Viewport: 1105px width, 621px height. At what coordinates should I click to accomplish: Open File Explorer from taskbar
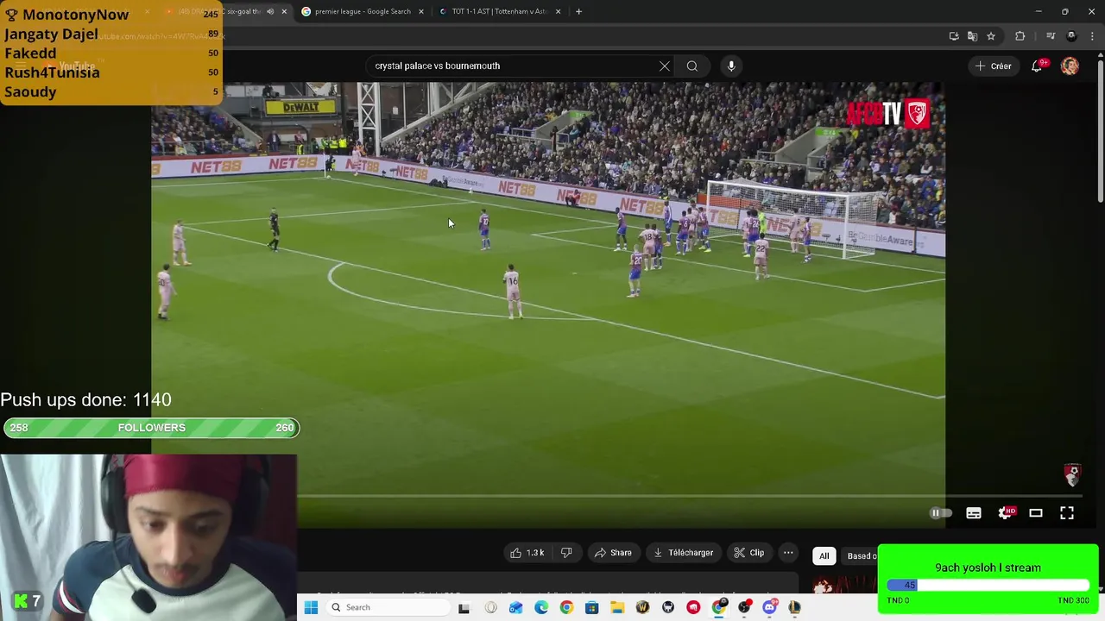pos(617,608)
